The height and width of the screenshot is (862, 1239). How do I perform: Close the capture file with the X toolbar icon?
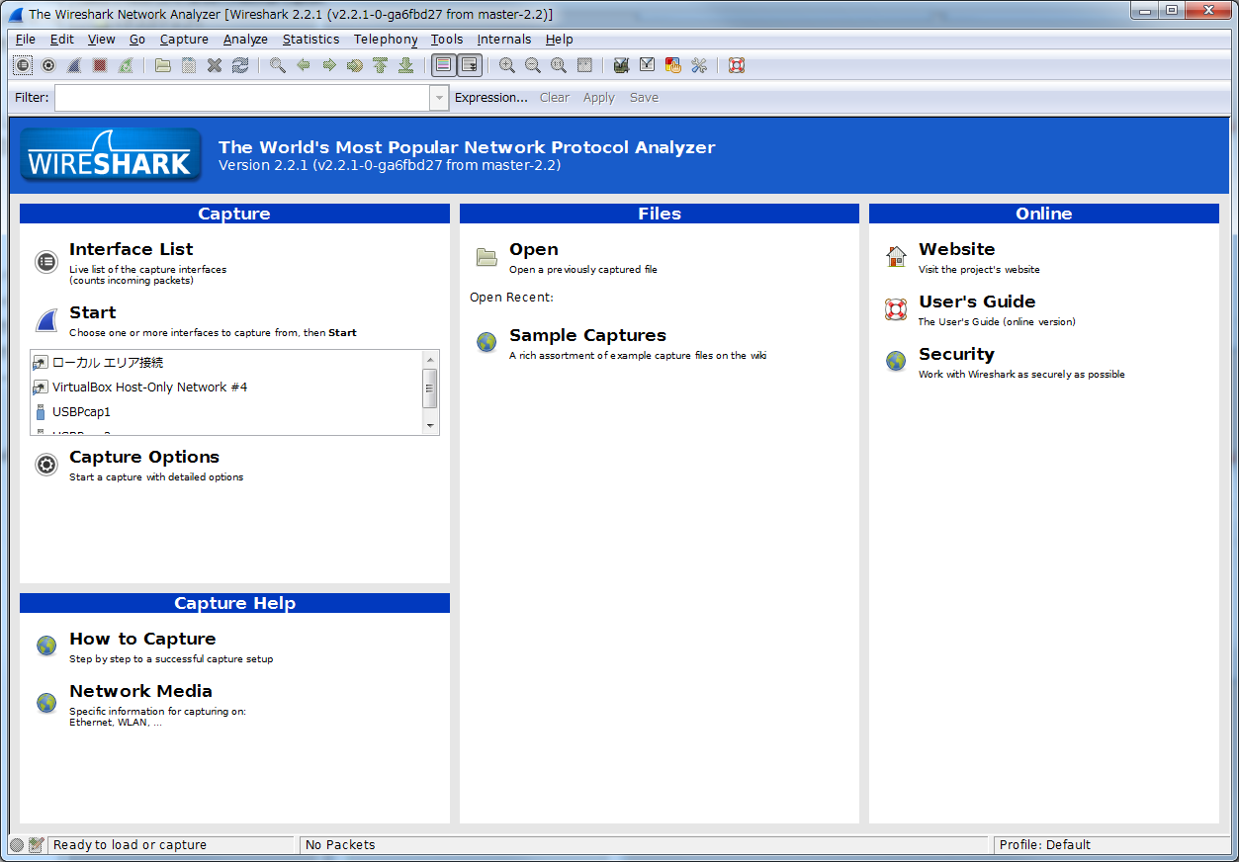[215, 65]
